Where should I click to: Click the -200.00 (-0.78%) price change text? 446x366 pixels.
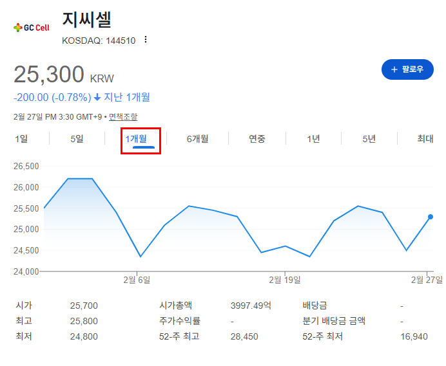(x=52, y=97)
